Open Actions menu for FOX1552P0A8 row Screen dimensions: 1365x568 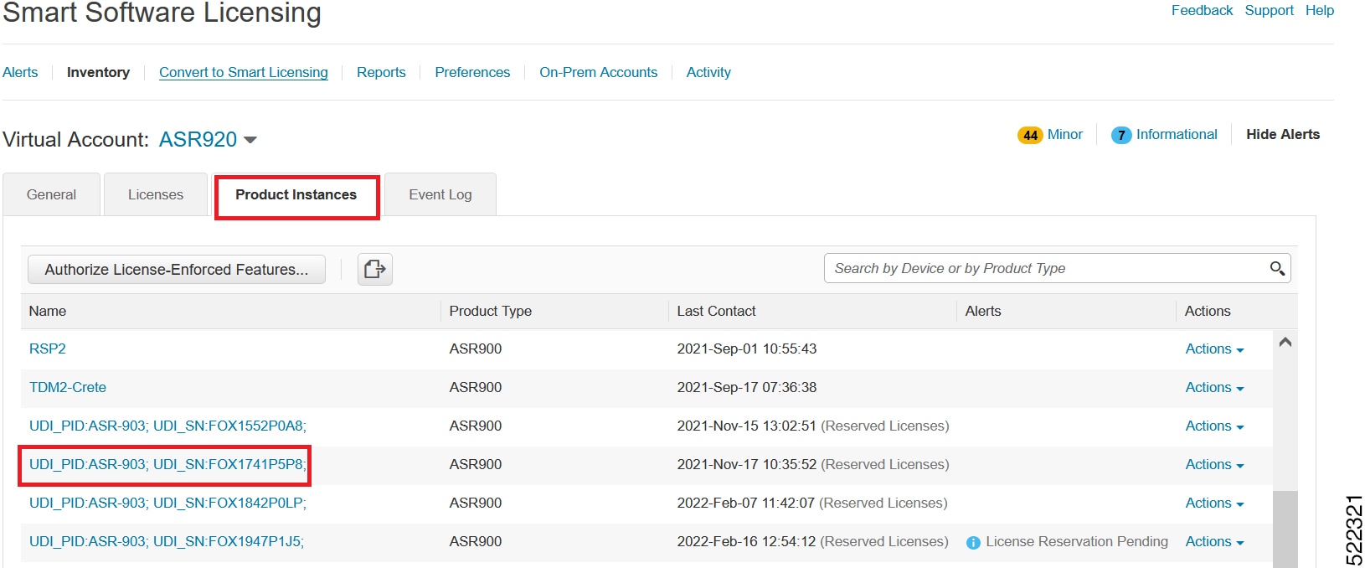[1214, 426]
